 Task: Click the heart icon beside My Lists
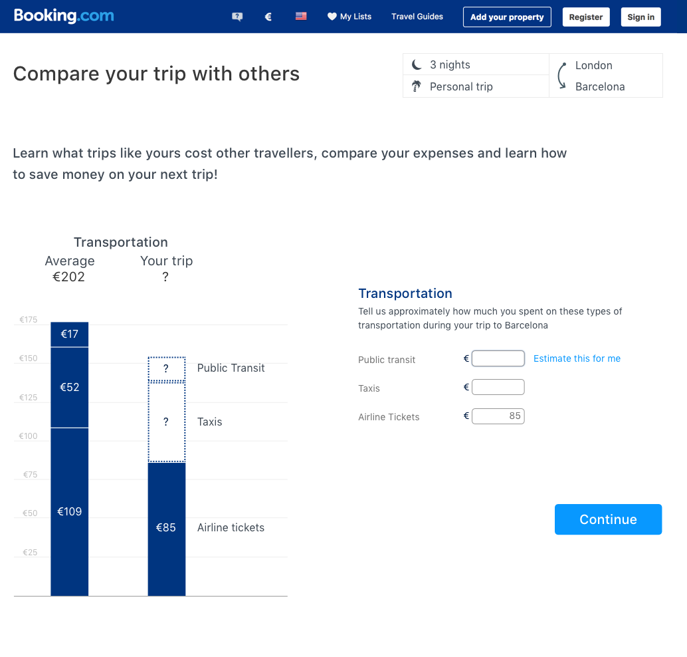332,16
